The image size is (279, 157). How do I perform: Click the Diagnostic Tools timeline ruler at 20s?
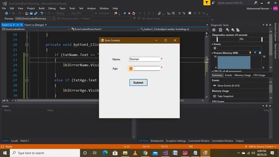239,39
